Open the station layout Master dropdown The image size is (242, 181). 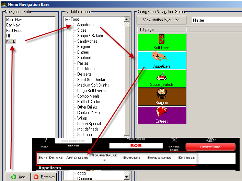pos(216,20)
